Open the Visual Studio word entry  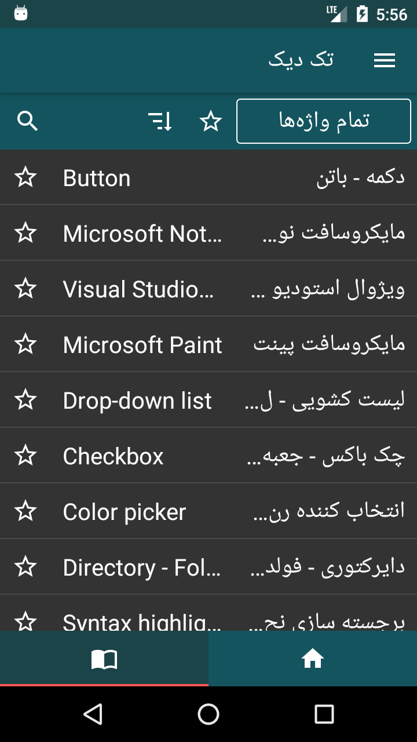coord(209,289)
